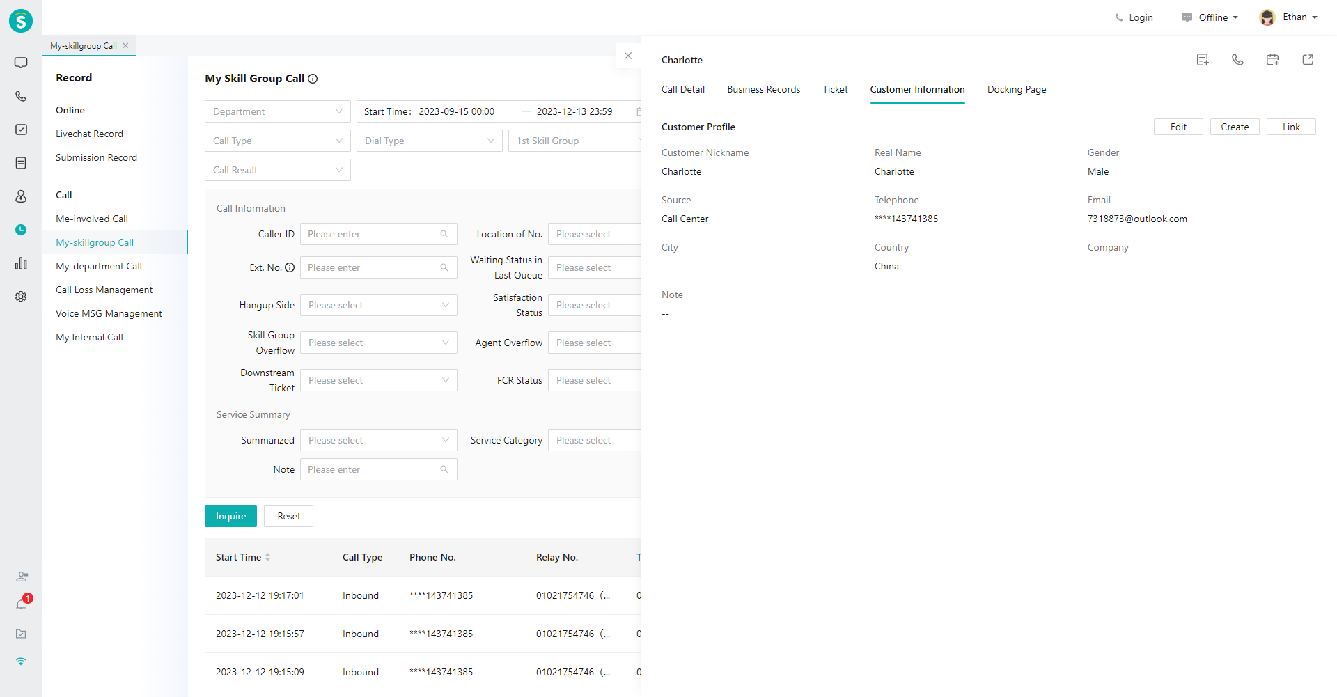Screen dimensions: 1337x697
Task: Open the Offline status dropdown
Action: tap(1210, 17)
